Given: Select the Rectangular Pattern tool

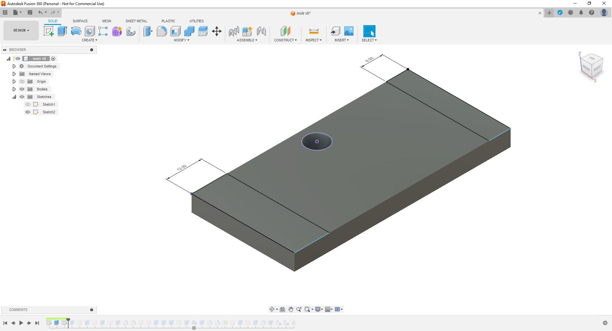Looking at the screenshot, I should tap(103, 31).
